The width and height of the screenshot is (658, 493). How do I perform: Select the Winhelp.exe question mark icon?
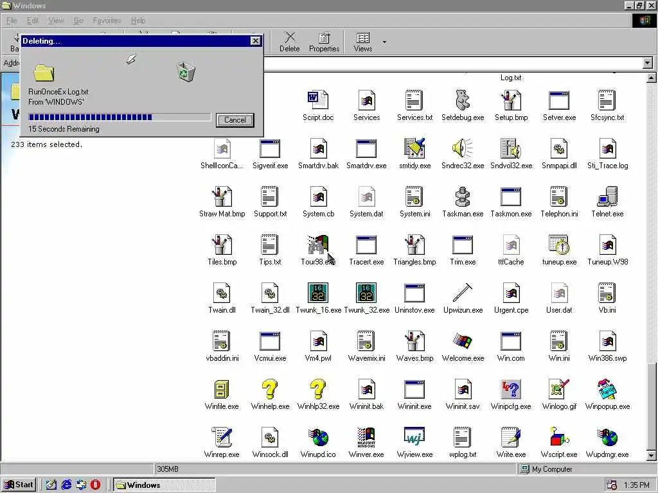coord(269,389)
